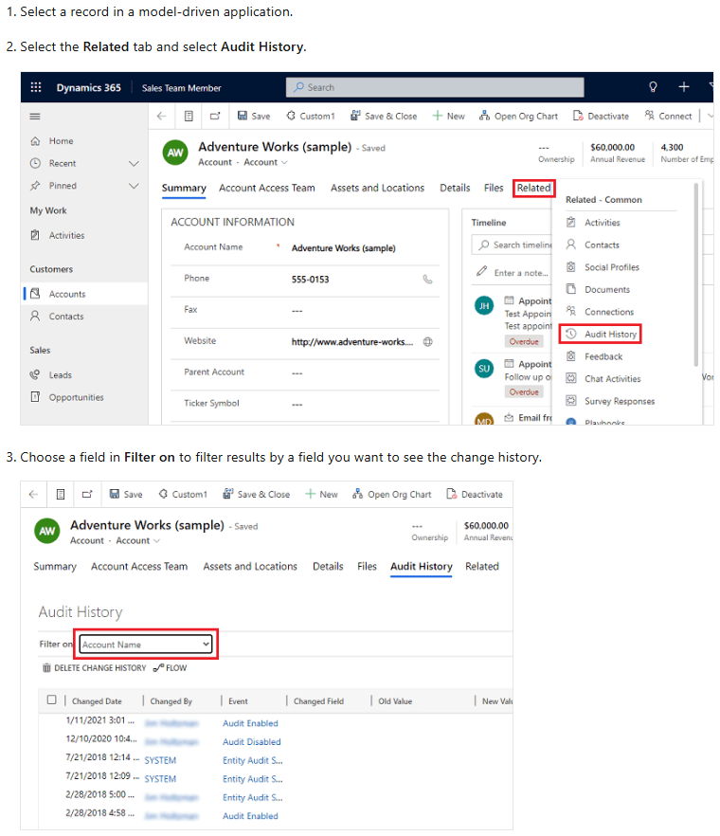Click the hamburger menu to collapse the sidebar
This screenshot has height=836, width=720.
[35, 117]
